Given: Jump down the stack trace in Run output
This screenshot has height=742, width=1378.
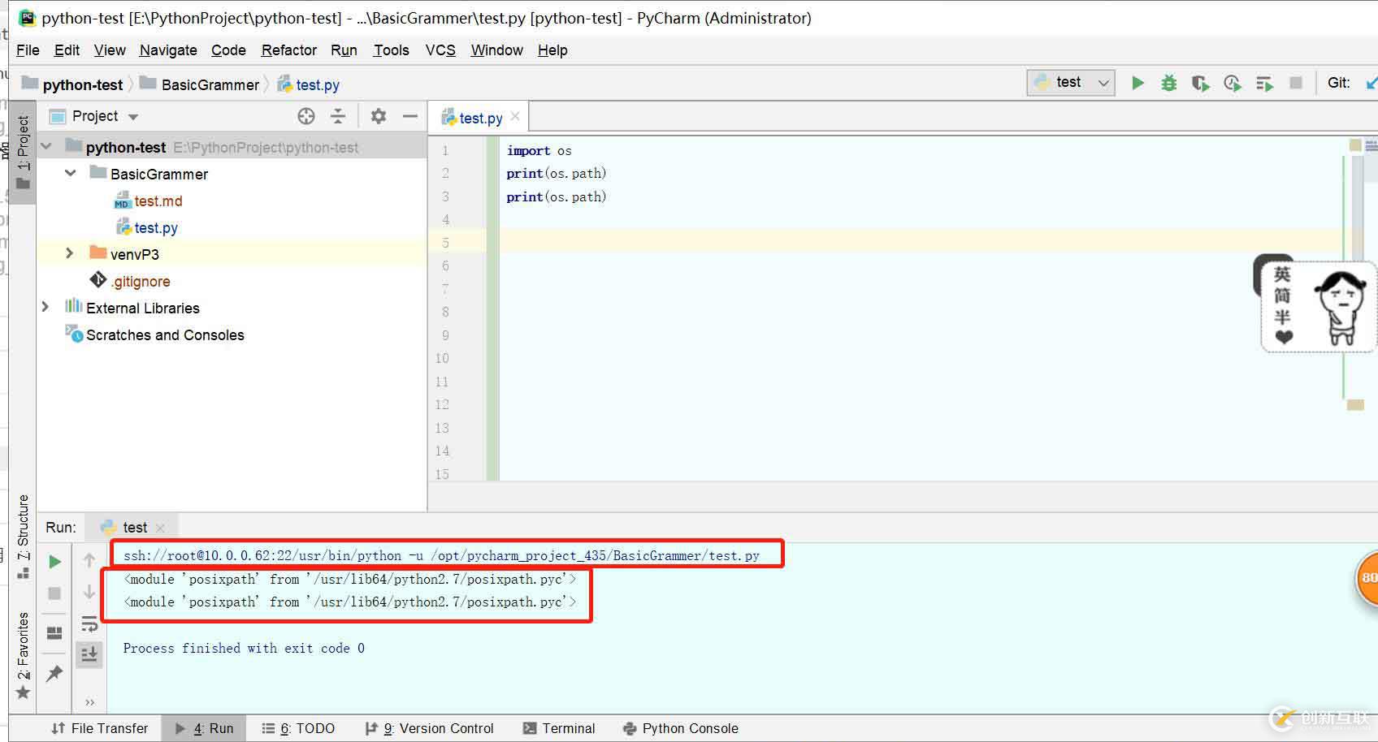Looking at the screenshot, I should [89, 592].
